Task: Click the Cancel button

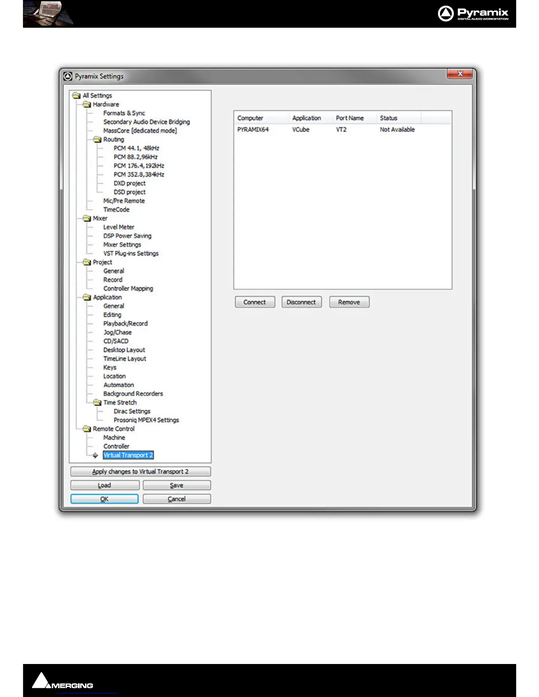Action: [177, 499]
